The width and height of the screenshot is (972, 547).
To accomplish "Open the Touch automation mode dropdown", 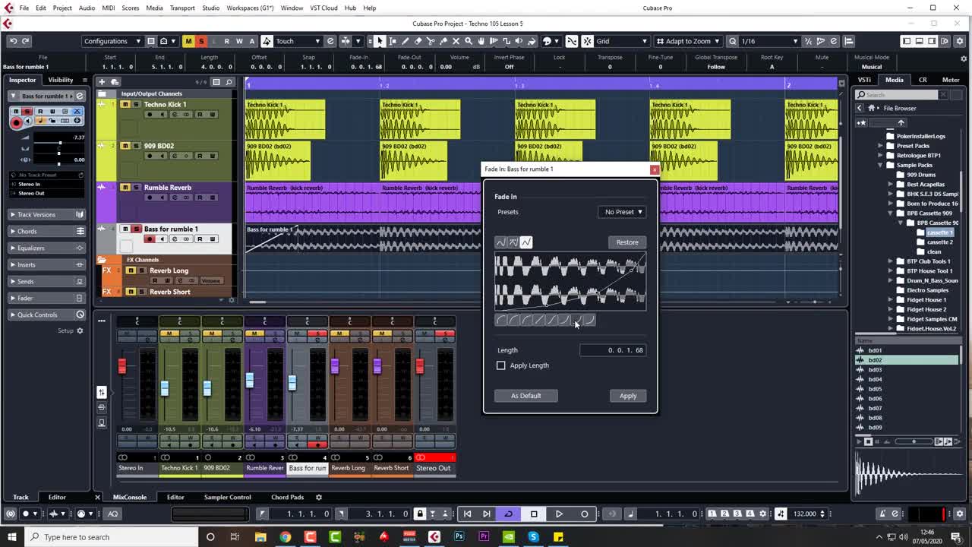I will pos(298,41).
